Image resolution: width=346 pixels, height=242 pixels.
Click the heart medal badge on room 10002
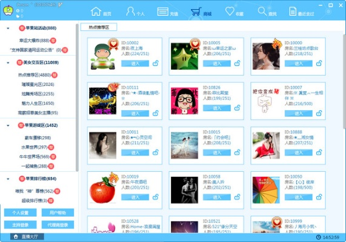tap(113, 44)
